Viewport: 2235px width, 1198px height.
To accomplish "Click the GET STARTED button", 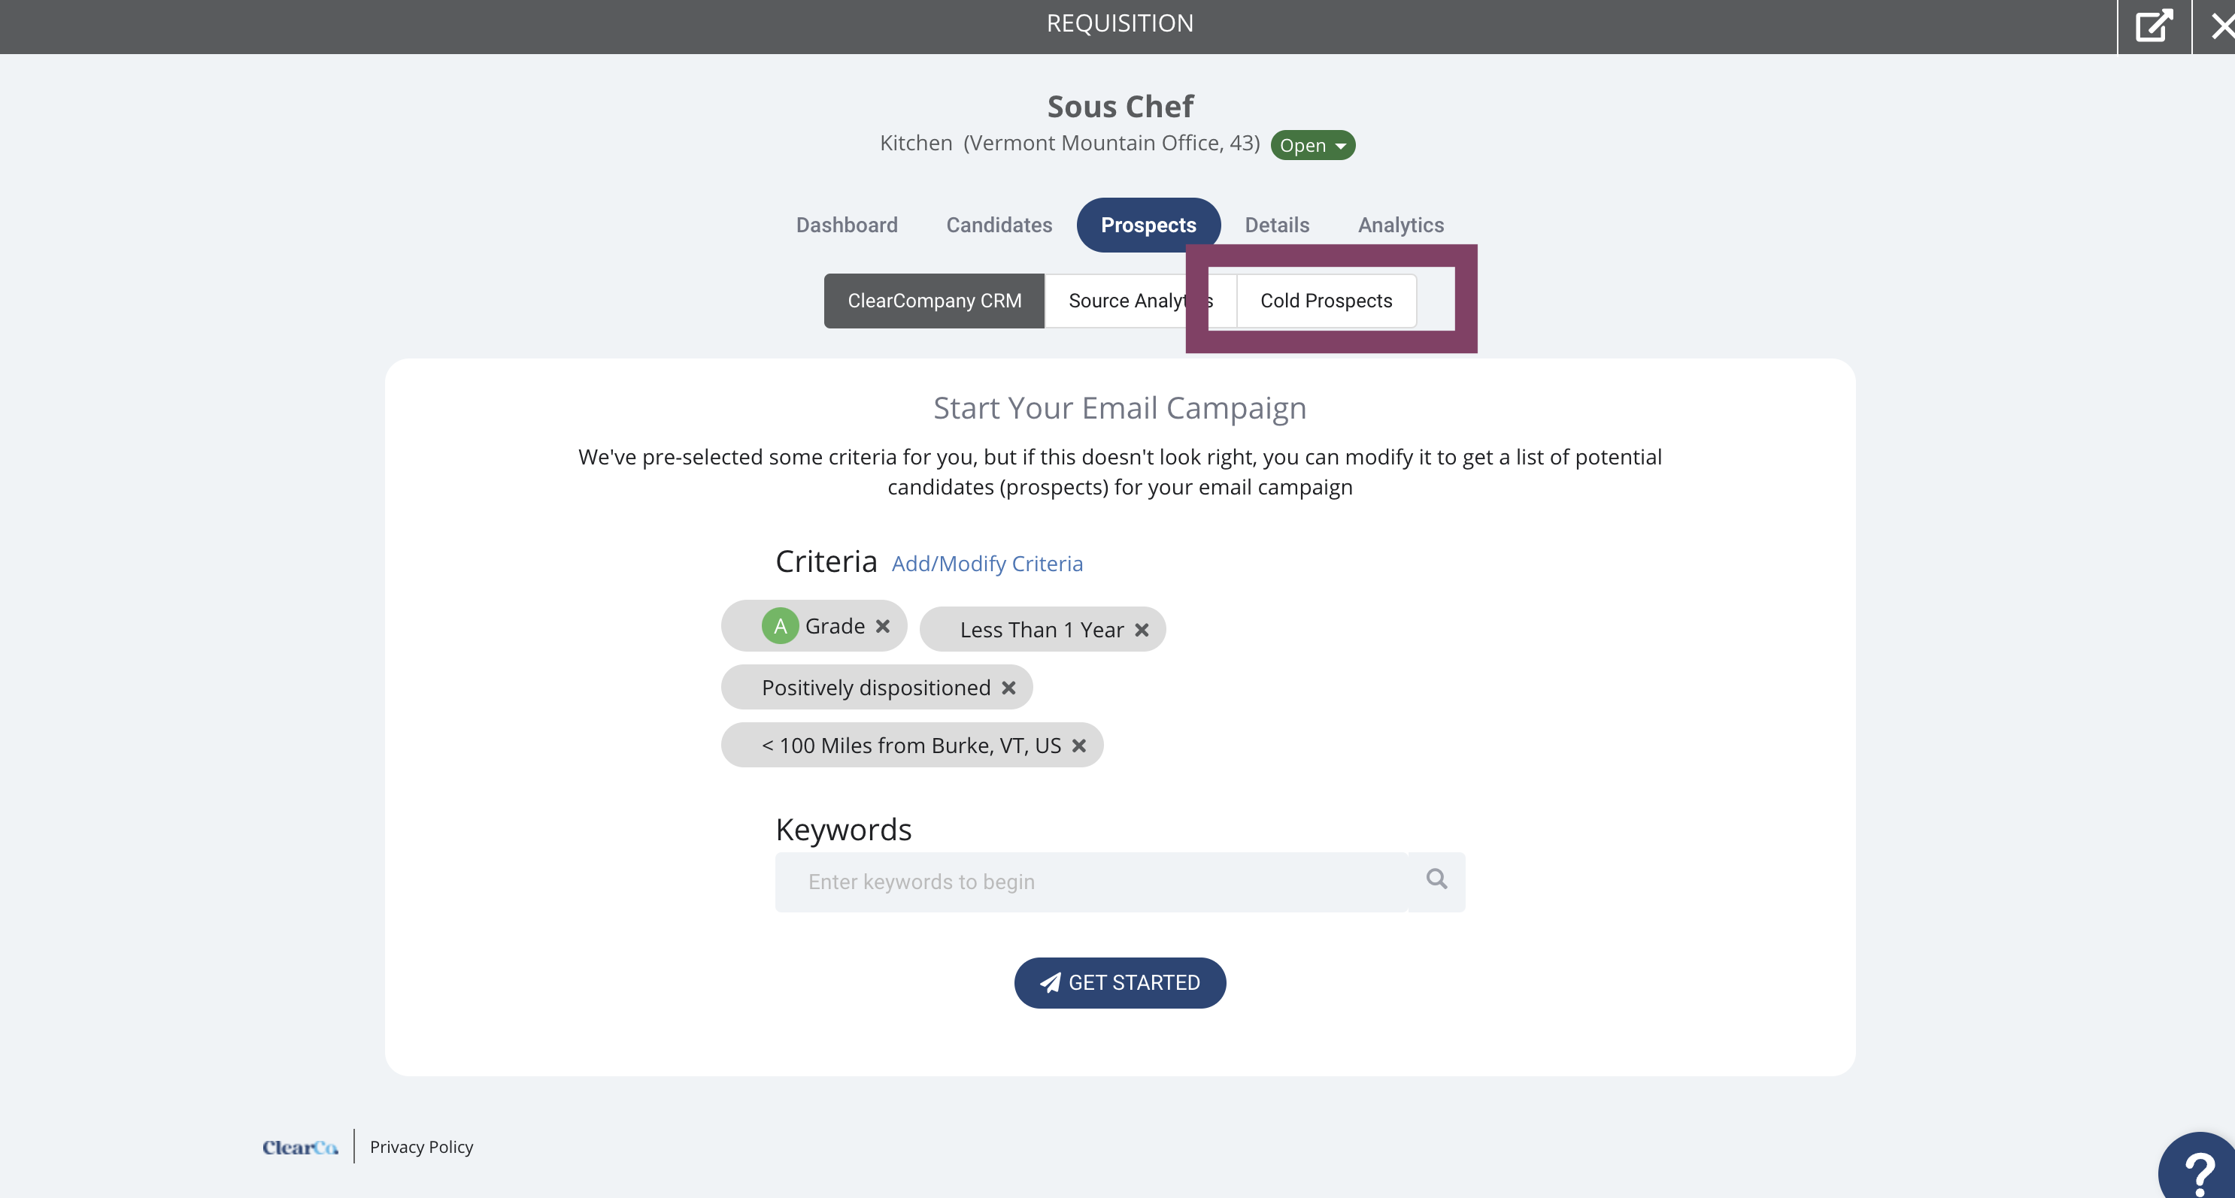I will 1119,983.
